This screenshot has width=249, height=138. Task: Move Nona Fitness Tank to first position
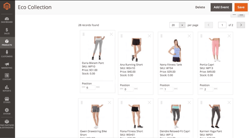pos(161,89)
